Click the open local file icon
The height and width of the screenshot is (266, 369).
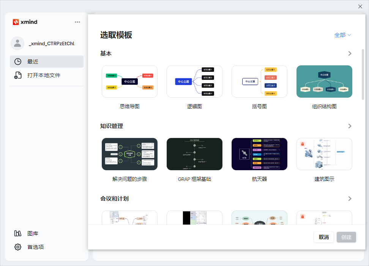[18, 75]
